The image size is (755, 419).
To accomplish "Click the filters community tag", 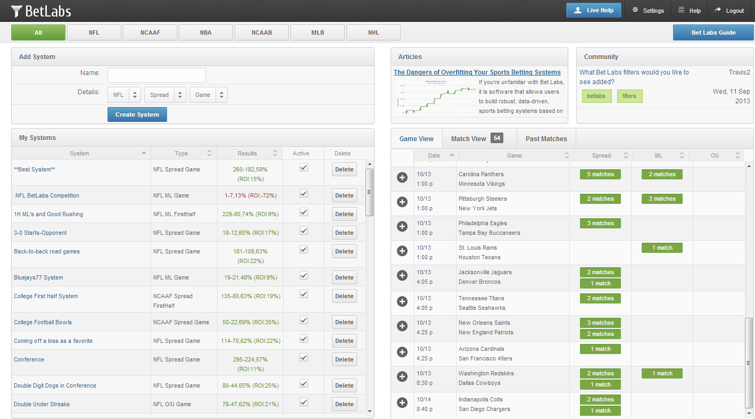I will tap(629, 96).
